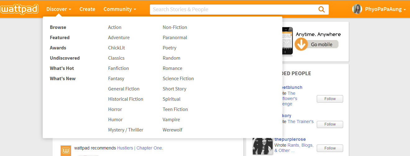Select the Science Fiction genre

(178, 79)
